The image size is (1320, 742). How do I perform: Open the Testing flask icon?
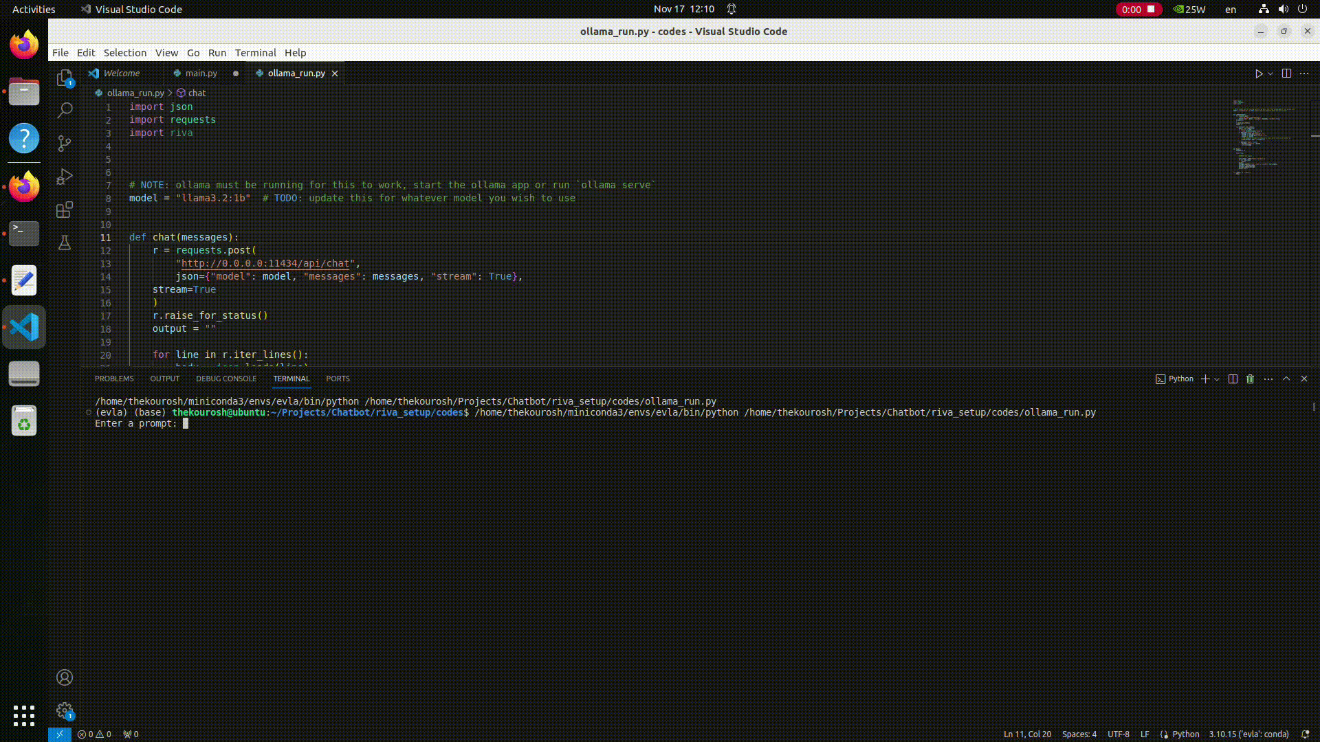point(65,243)
